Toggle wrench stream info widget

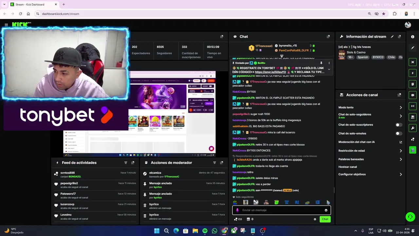point(412,128)
